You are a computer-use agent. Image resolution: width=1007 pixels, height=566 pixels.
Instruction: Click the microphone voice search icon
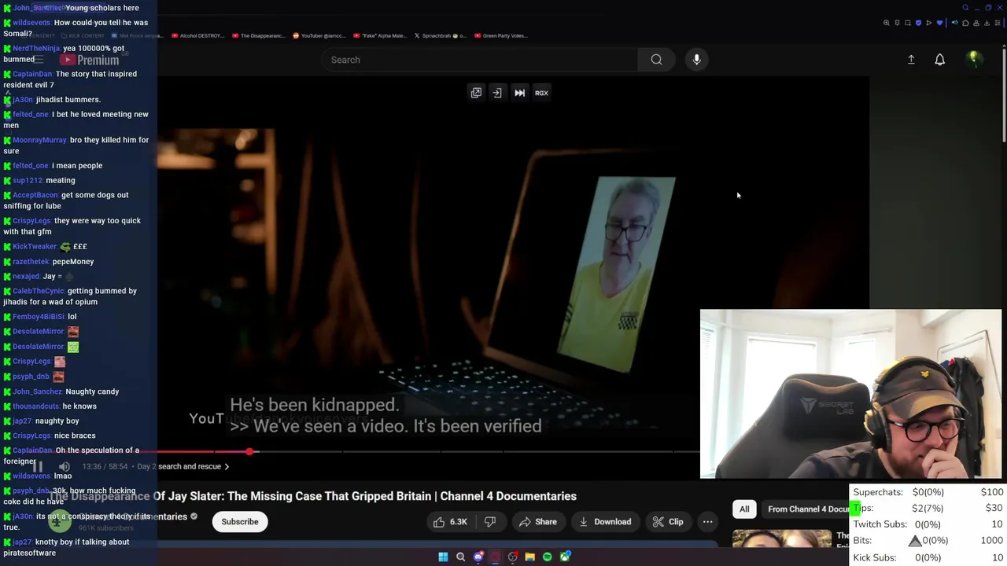[x=696, y=60]
